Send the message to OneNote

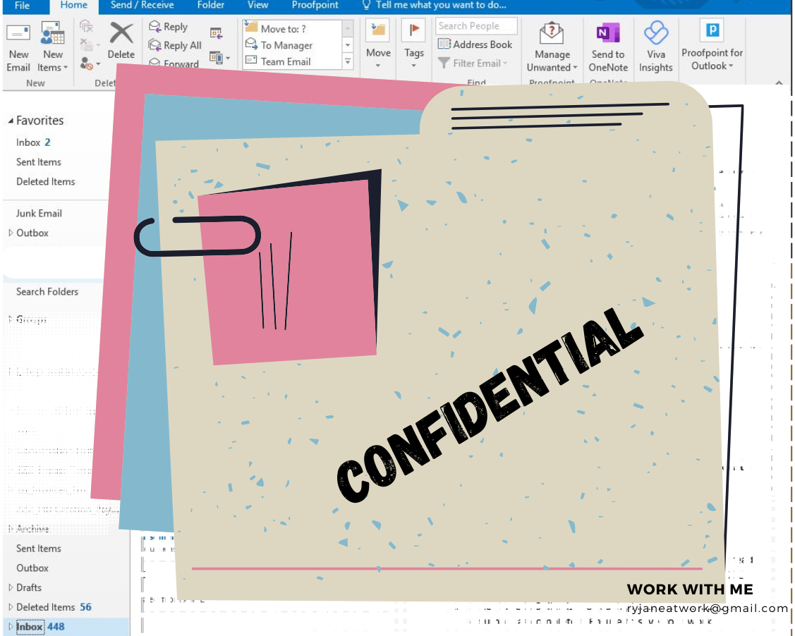click(608, 44)
